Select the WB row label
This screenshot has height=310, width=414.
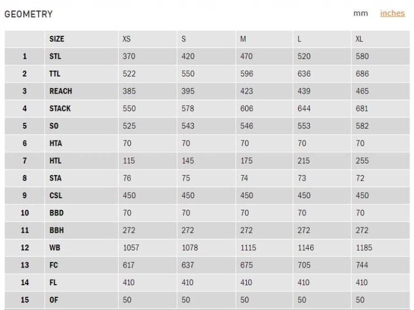pyautogui.click(x=55, y=248)
